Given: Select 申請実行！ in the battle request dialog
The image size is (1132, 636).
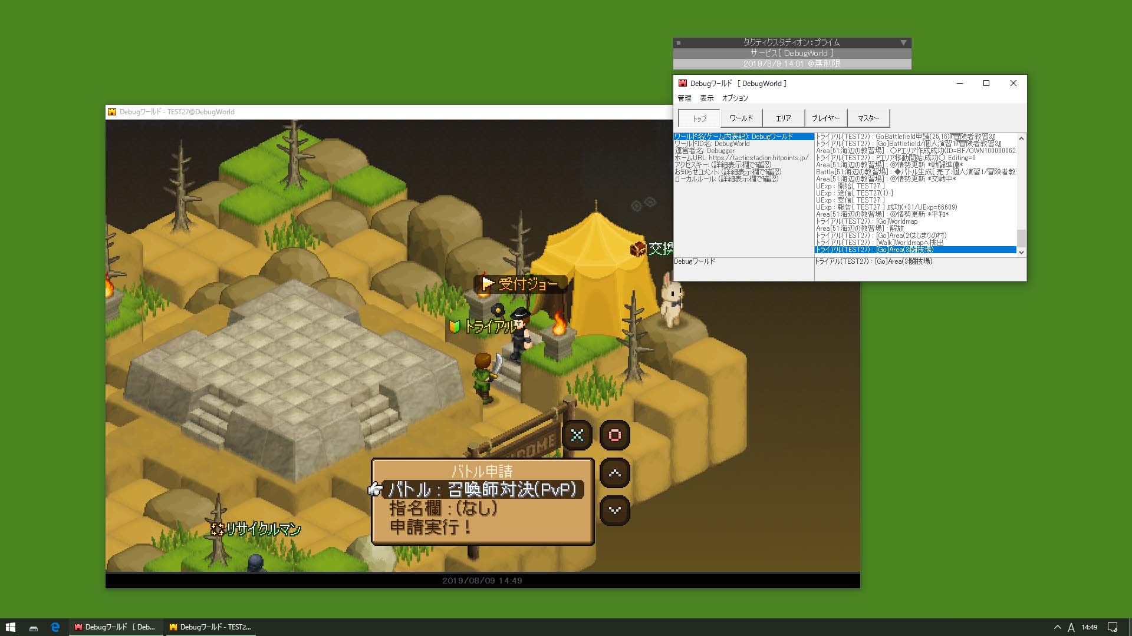Looking at the screenshot, I should coord(431,527).
